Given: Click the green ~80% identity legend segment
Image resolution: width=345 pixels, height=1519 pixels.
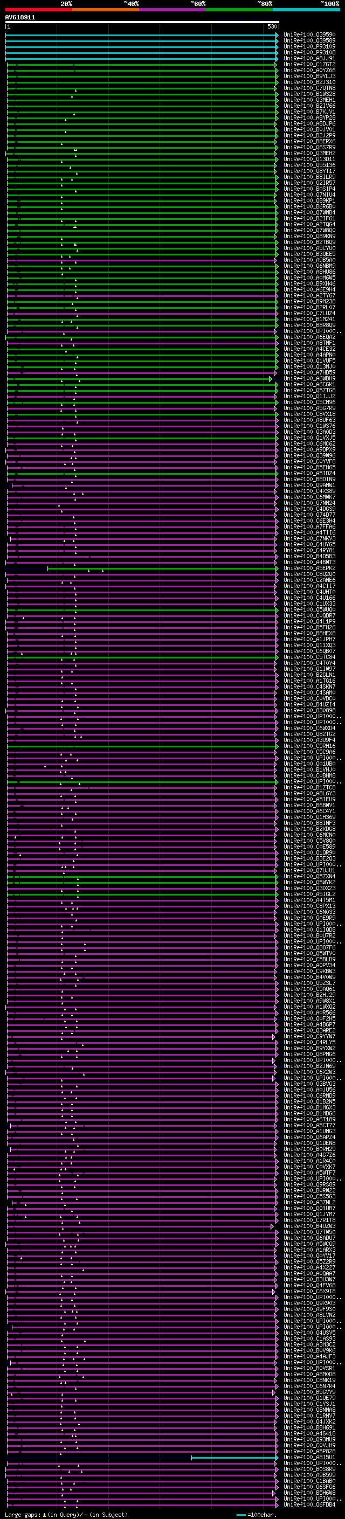Looking at the screenshot, I should (239, 10).
